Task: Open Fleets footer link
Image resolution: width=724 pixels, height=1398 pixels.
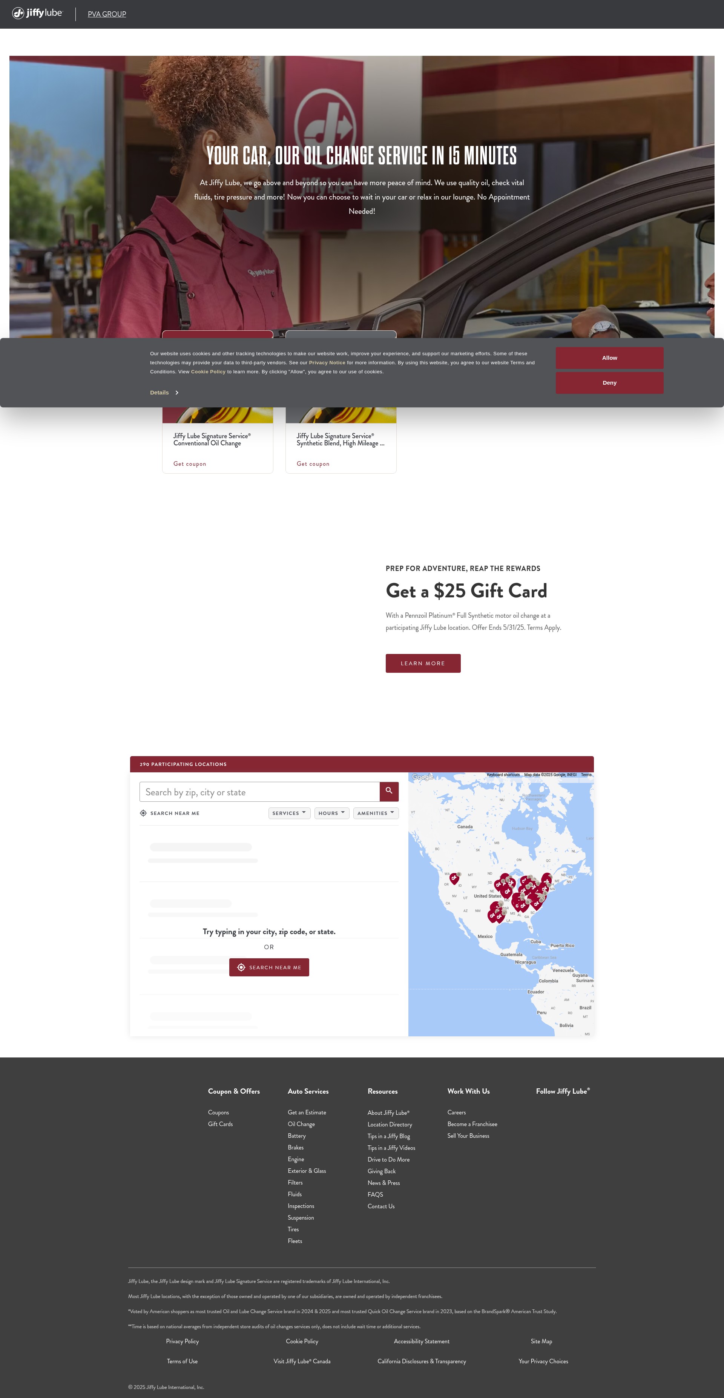Action: (295, 1241)
